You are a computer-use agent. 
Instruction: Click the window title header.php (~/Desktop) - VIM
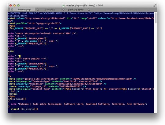84,5
